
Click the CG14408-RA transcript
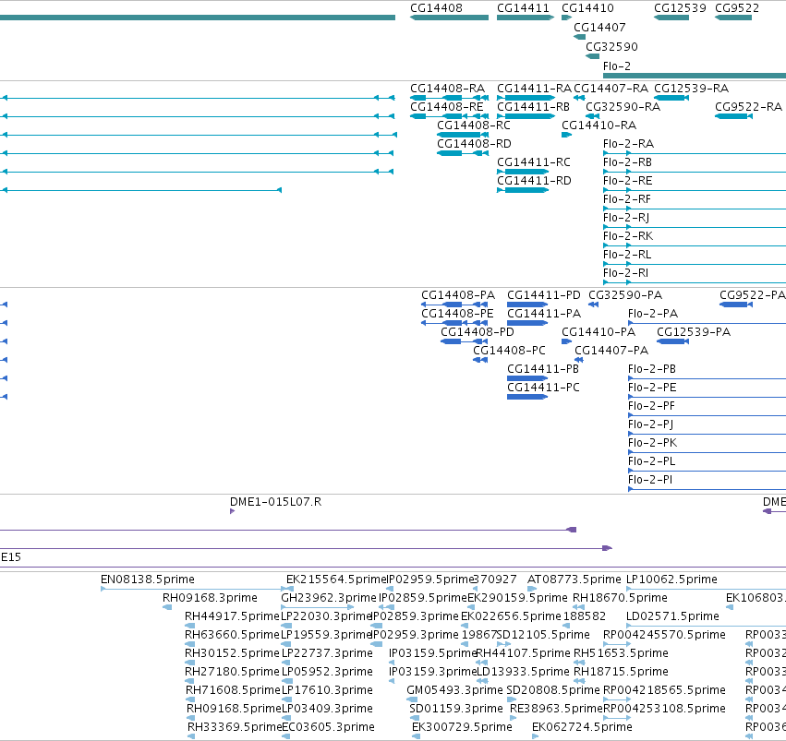point(447,88)
